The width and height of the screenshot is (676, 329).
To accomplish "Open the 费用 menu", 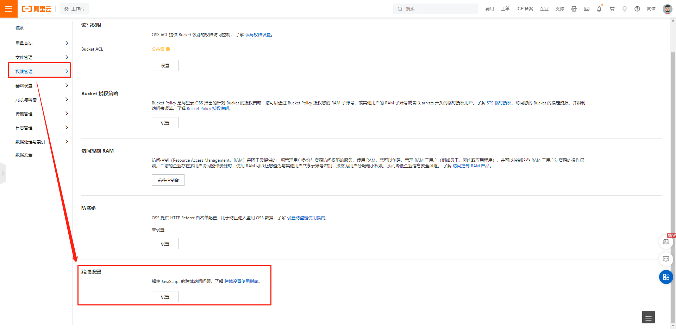I will [489, 9].
